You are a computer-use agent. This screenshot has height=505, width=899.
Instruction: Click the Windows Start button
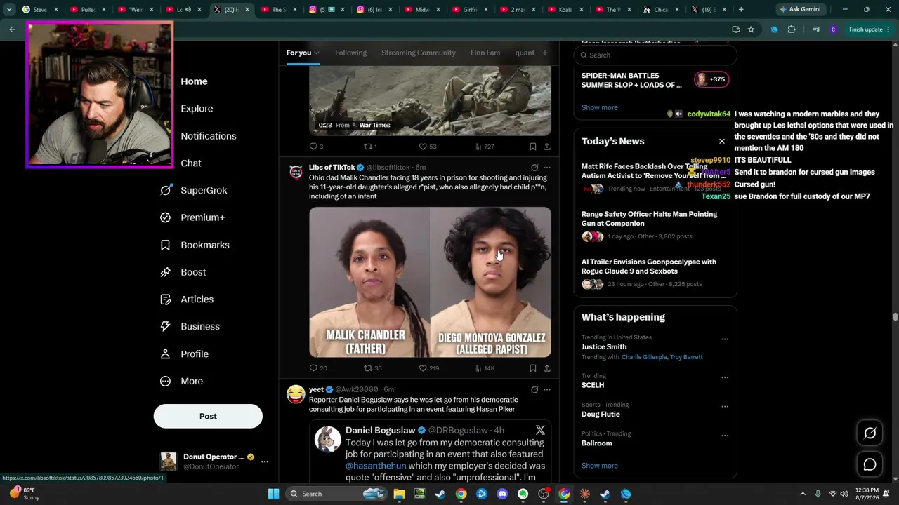(x=273, y=494)
